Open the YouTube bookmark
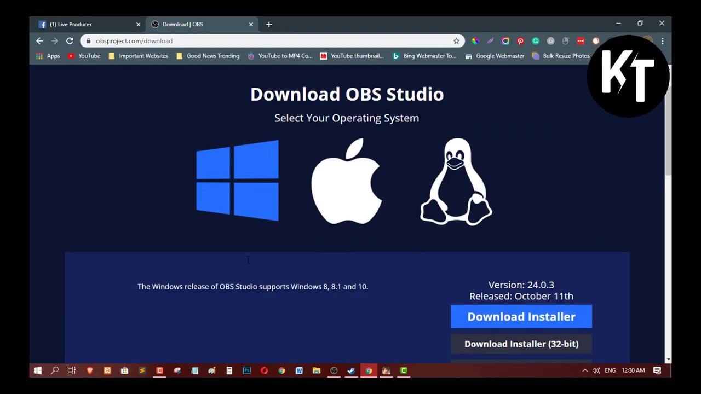Screen dimensions: 701x394 click(x=84, y=56)
